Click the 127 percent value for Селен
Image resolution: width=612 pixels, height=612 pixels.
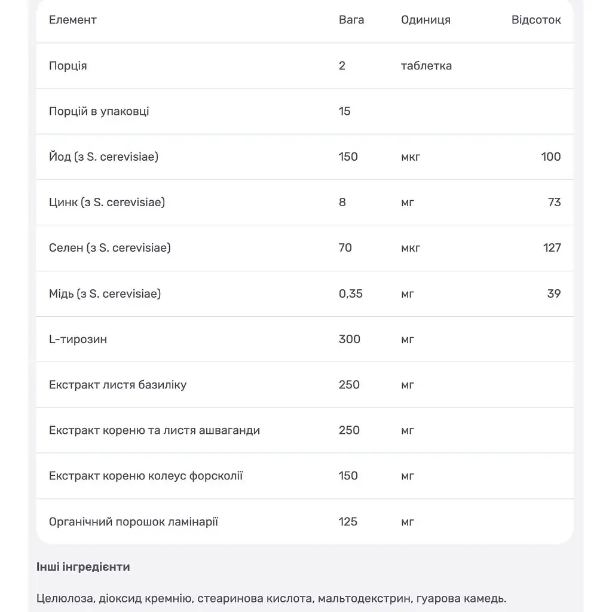click(552, 248)
